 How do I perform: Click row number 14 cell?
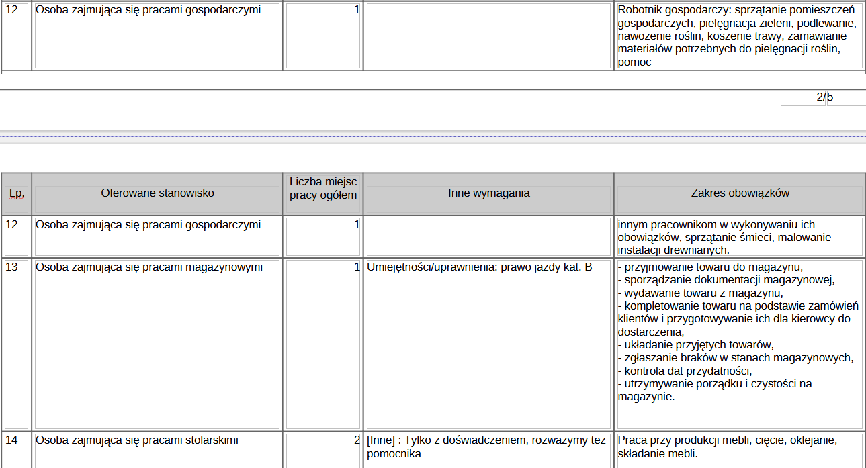click(16, 441)
